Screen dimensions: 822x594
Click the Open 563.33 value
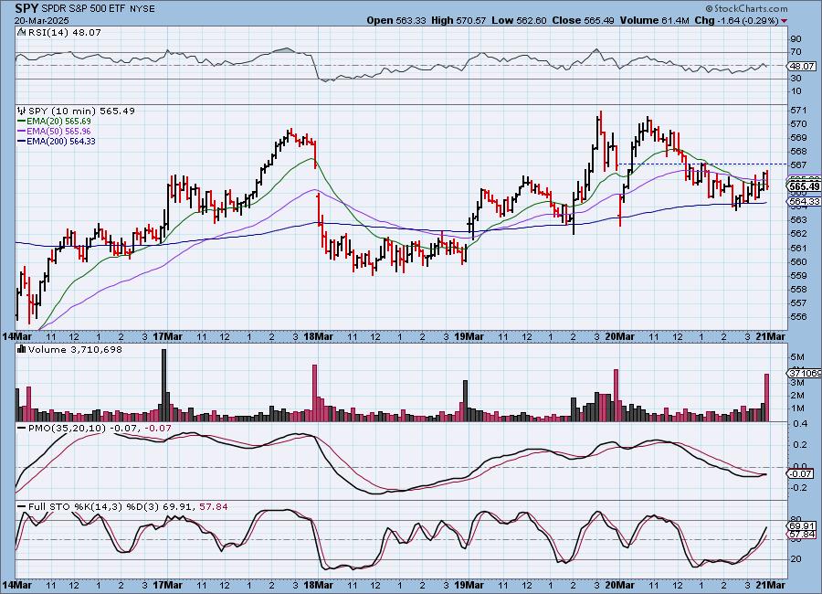coord(397,20)
